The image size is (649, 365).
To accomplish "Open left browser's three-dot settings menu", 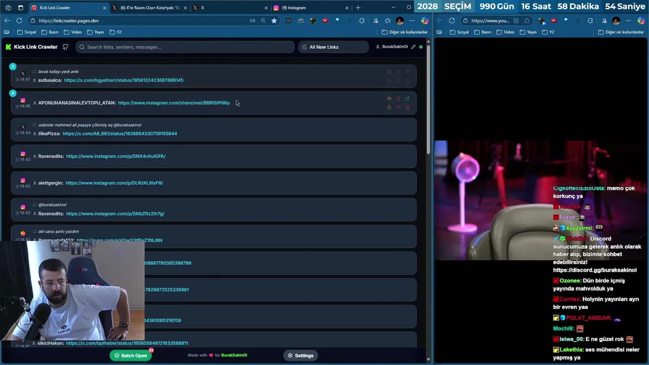I will [x=412, y=21].
